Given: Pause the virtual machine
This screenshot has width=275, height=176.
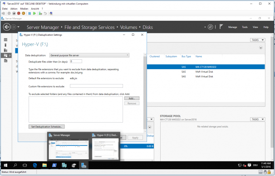Looking at the screenshot, I should [29, 13].
